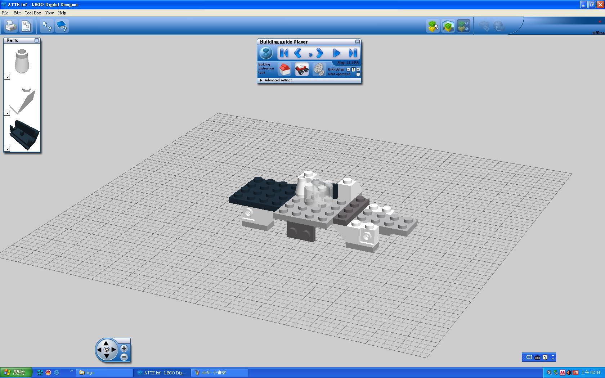Activate the What's This help cursor
This screenshot has width=605, height=378.
47,26
